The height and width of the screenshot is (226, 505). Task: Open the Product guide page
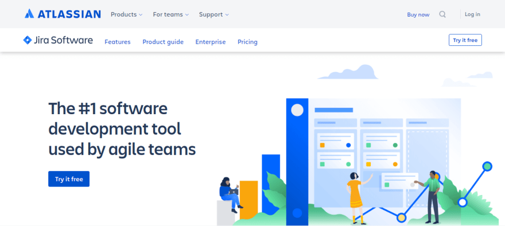pos(163,42)
